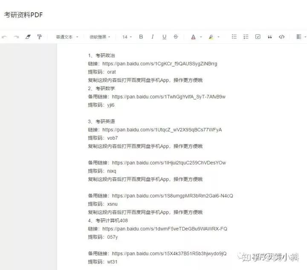Screen dimensions: 307x270
Task: Toggle bold formatting
Action: pos(141,37)
